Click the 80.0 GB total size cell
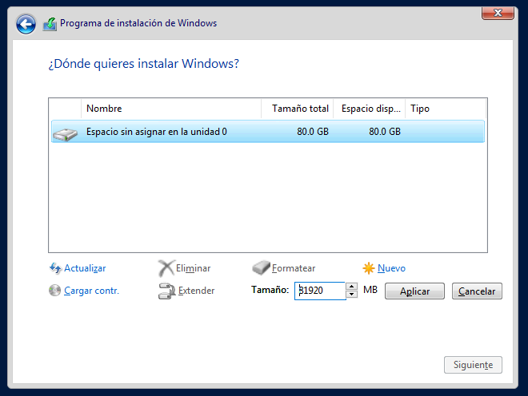The width and height of the screenshot is (528, 396). [x=313, y=132]
